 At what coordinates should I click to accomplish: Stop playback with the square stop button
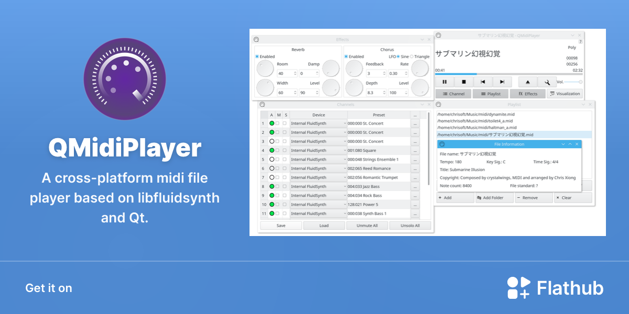464,82
